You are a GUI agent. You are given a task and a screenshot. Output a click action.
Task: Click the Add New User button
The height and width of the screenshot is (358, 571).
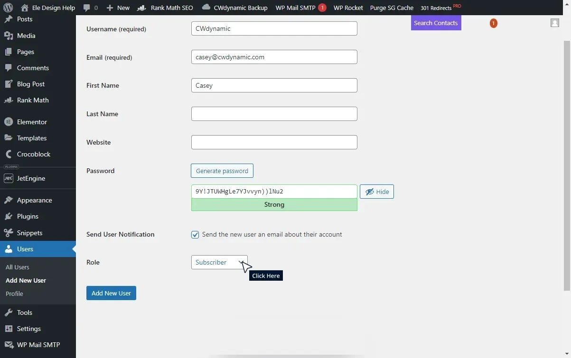click(111, 293)
